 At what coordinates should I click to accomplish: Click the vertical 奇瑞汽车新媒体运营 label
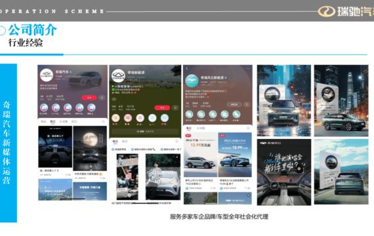[x=7, y=142]
